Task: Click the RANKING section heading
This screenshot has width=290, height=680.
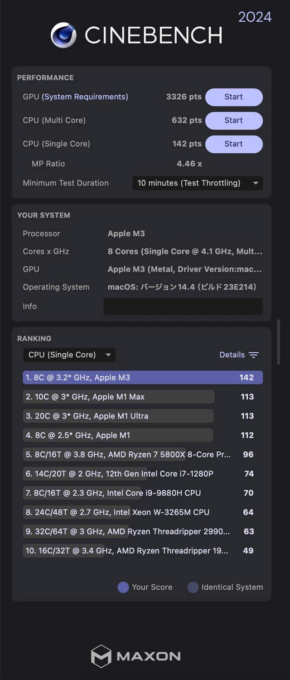Action: (34, 339)
